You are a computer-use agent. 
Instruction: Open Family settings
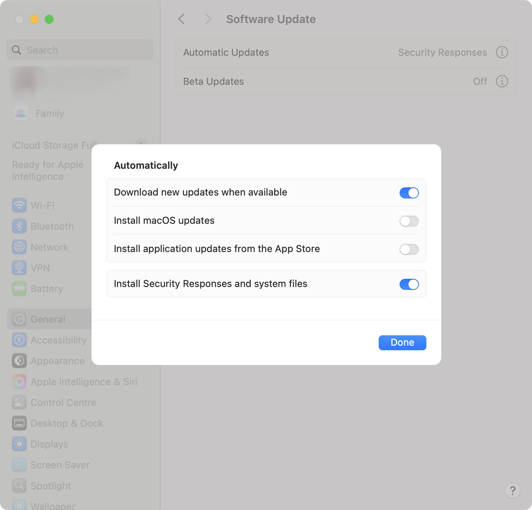(x=49, y=113)
